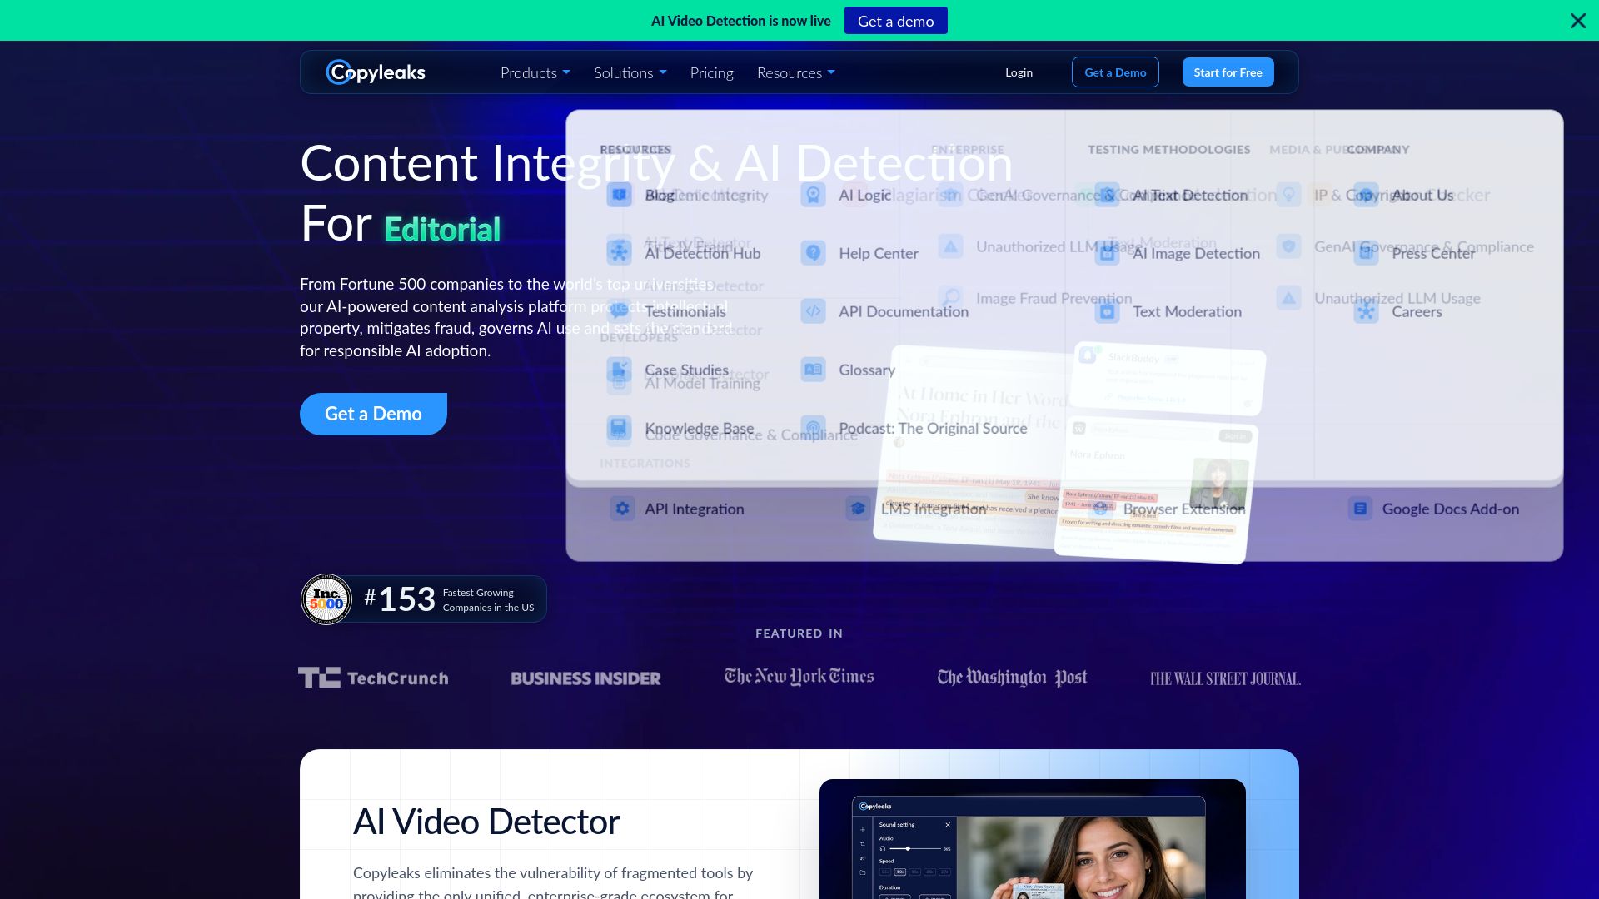This screenshot has width=1599, height=899.
Task: Select The New York Times logo
Action: pyautogui.click(x=799, y=677)
